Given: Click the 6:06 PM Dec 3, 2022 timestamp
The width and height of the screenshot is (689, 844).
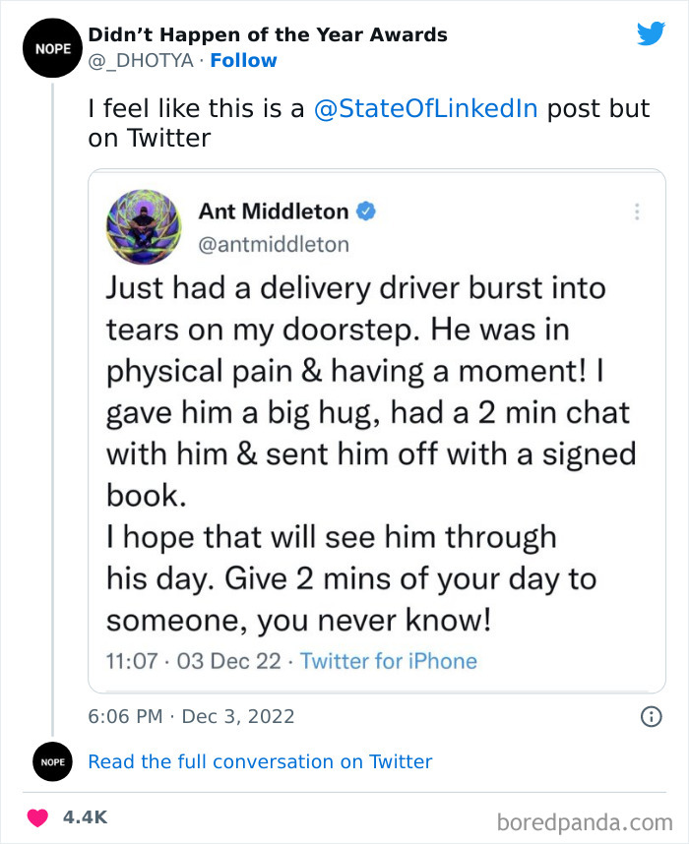Looking at the screenshot, I should (x=191, y=716).
